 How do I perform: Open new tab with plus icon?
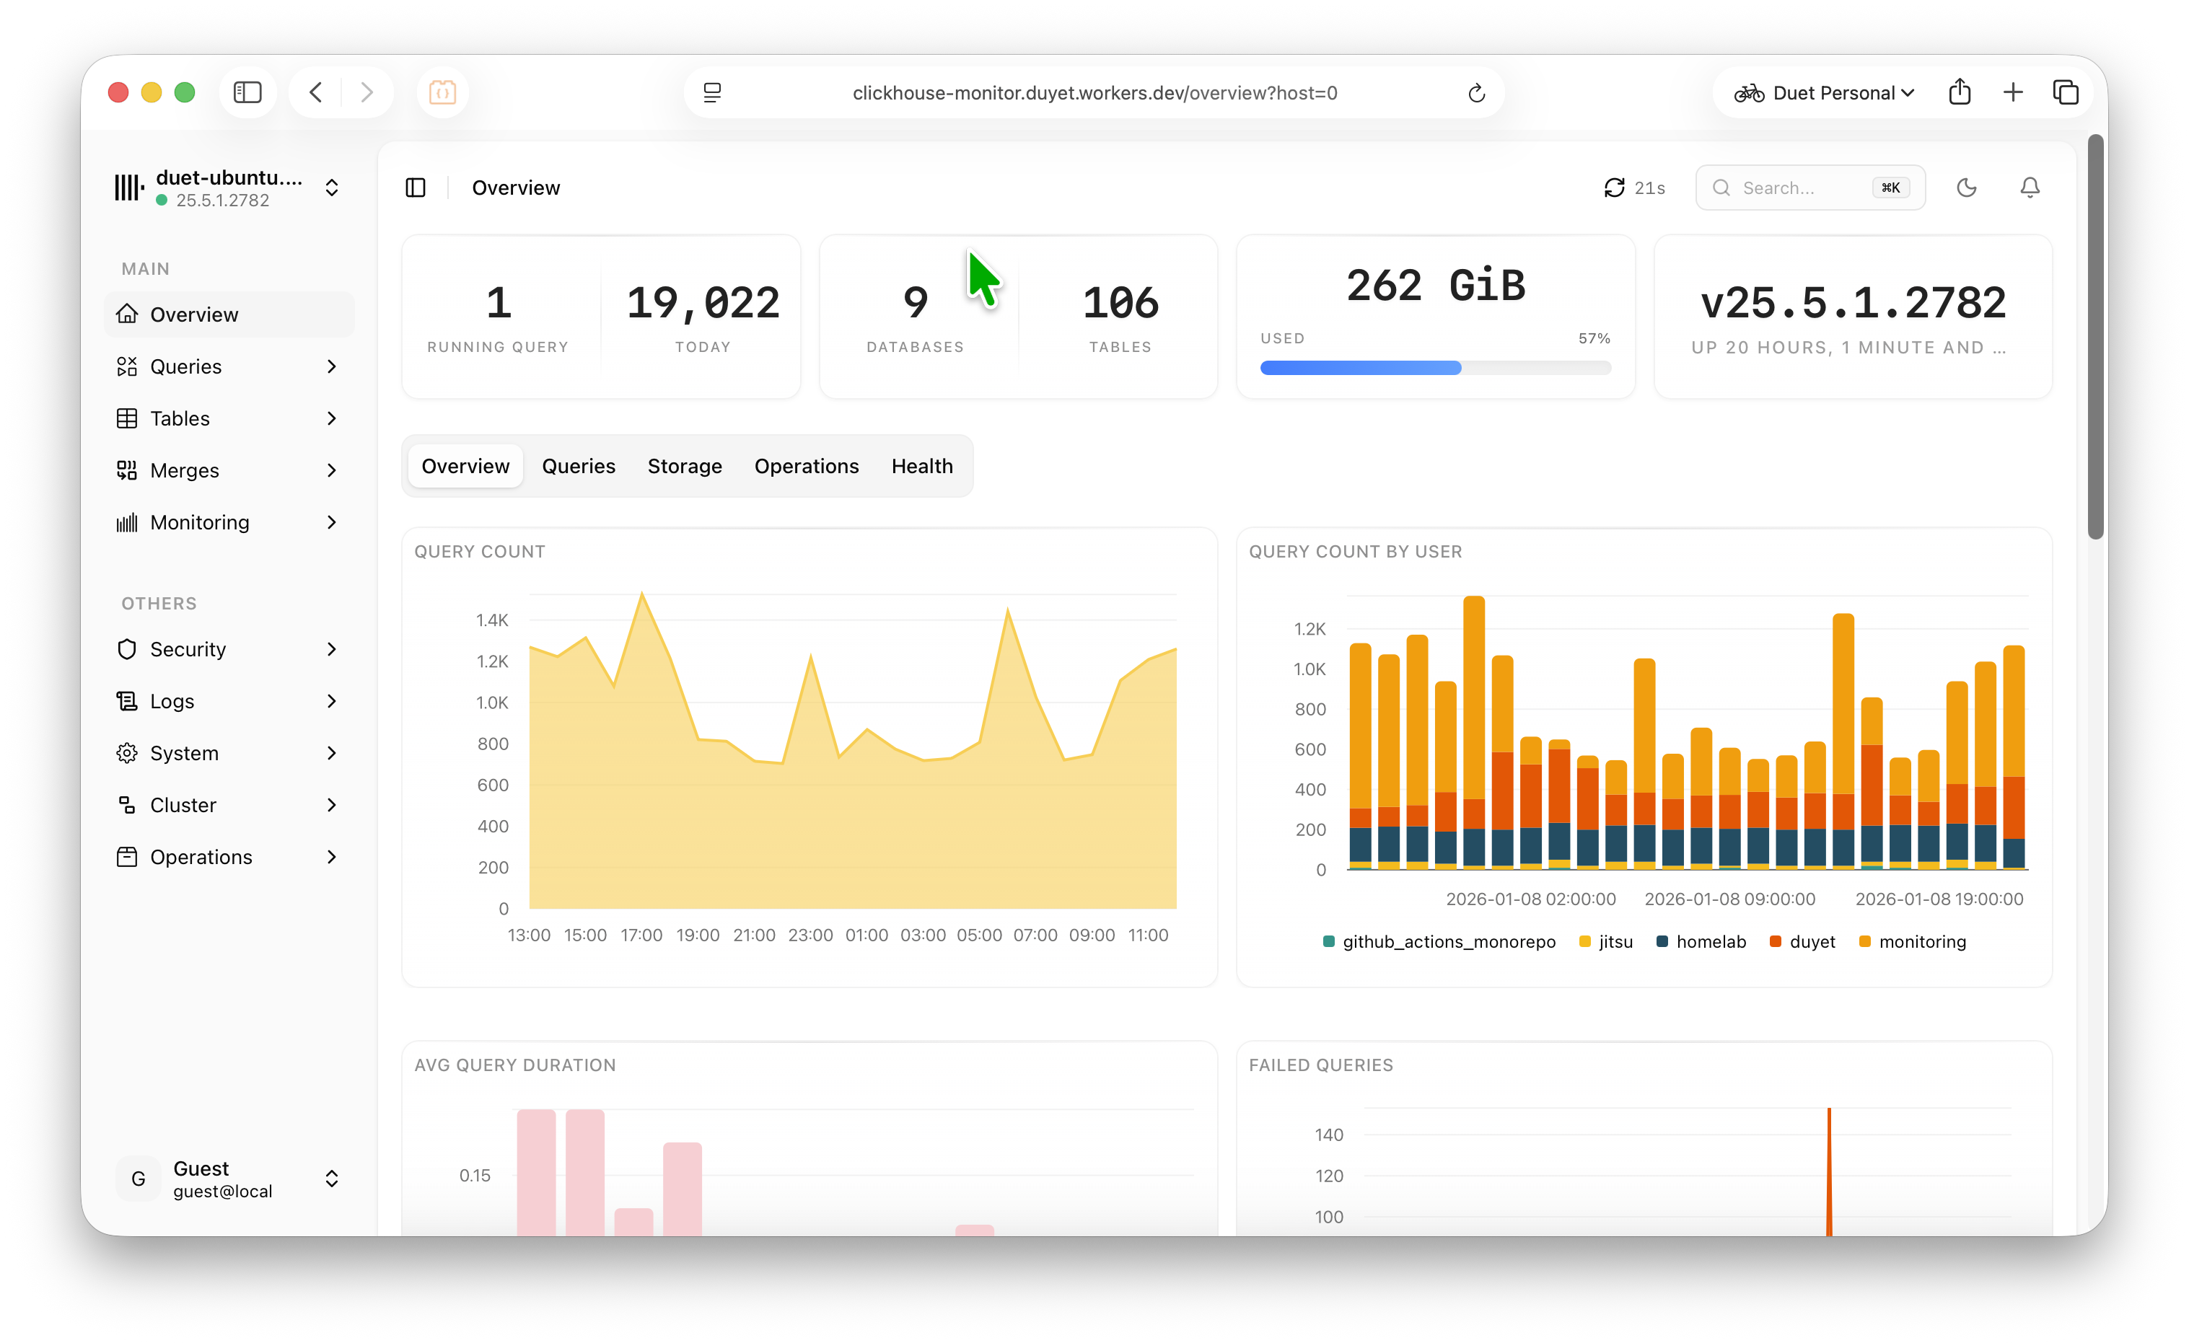[2012, 92]
